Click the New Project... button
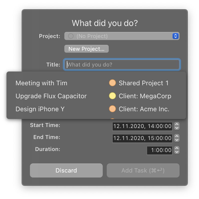The image size is (199, 199). click(x=86, y=49)
